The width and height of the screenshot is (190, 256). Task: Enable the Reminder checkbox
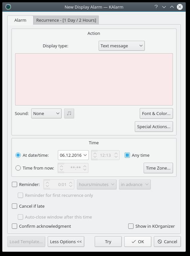click(14, 184)
